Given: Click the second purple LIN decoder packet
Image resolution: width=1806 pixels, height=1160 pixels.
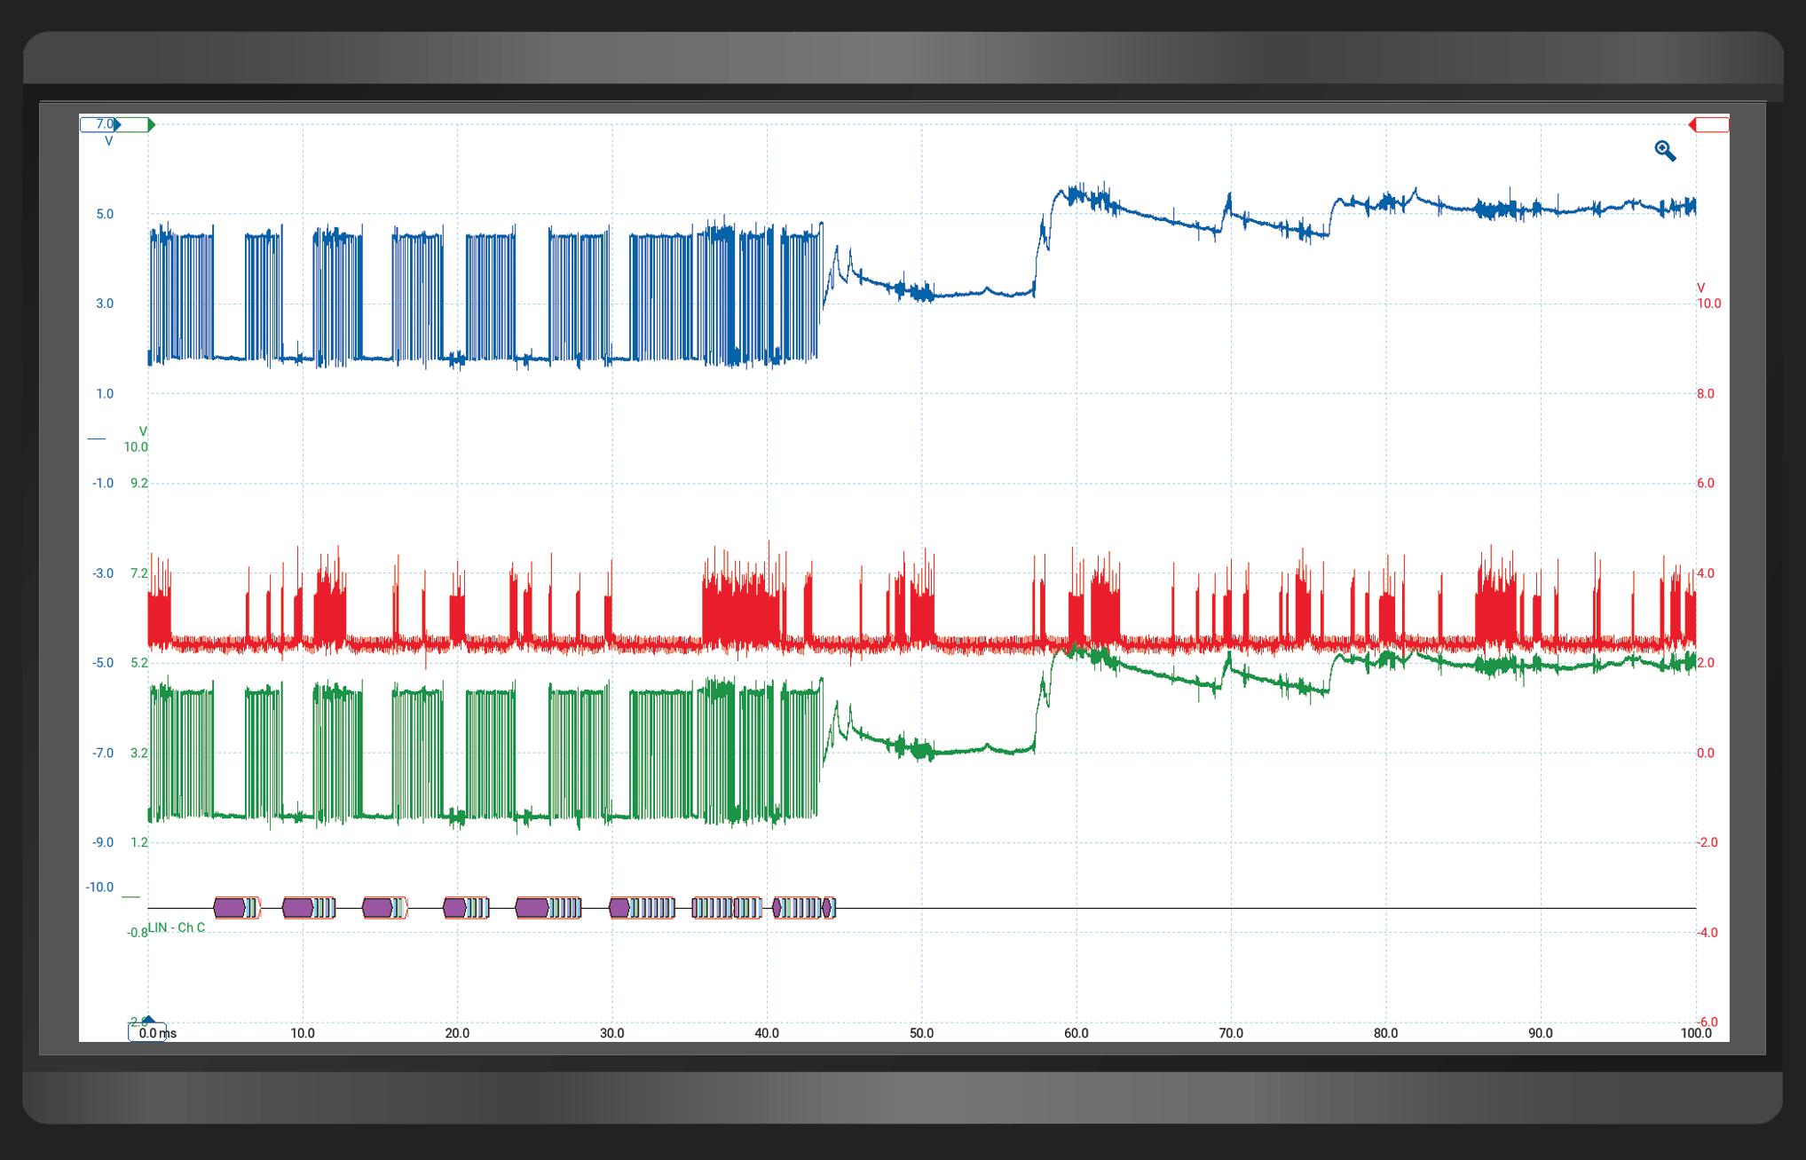Looking at the screenshot, I should (297, 907).
